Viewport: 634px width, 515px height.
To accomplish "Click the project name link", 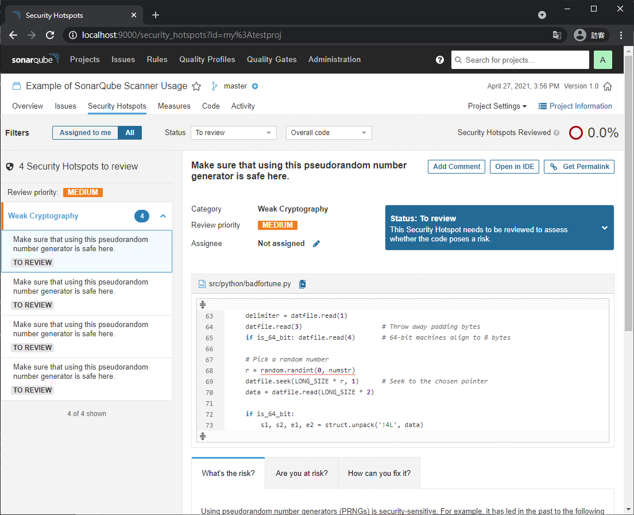I will 106,86.
